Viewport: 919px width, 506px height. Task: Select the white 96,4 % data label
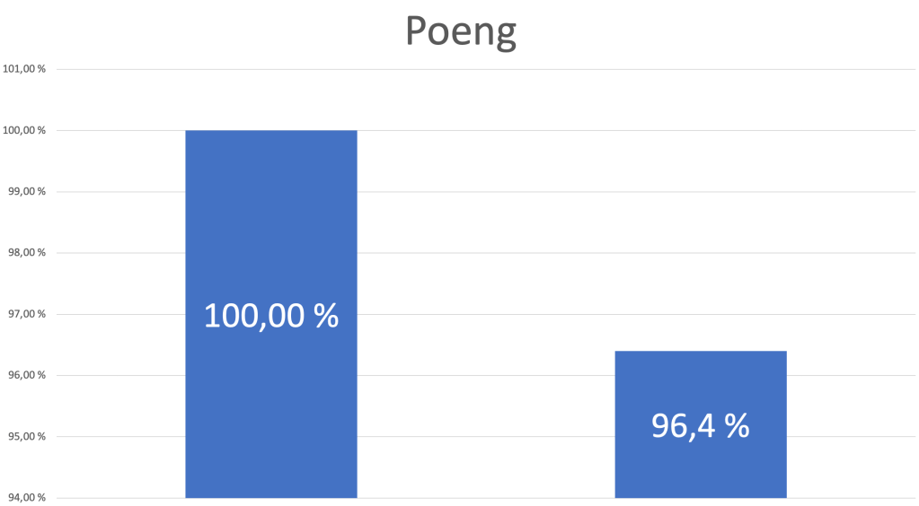pos(700,425)
